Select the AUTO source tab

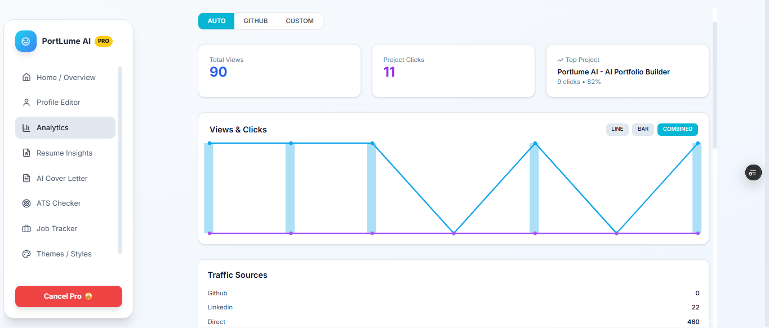(x=216, y=21)
